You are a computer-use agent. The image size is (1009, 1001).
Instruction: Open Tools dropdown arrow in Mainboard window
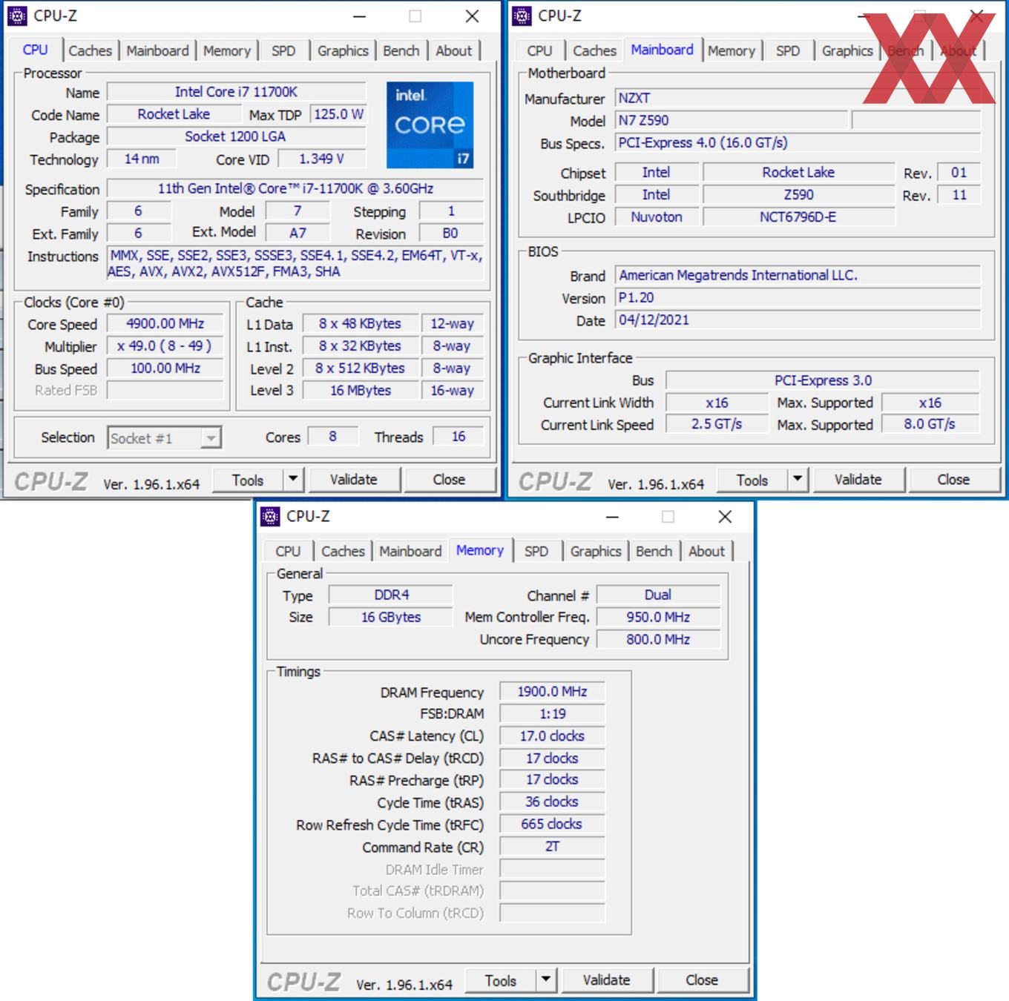pos(798,480)
